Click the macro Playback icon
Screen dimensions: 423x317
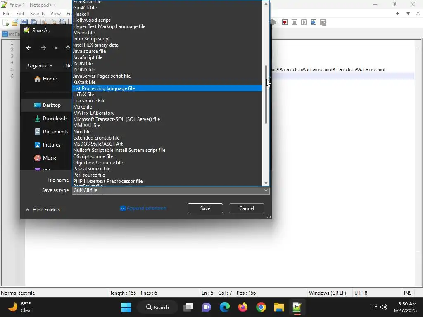[x=304, y=22]
